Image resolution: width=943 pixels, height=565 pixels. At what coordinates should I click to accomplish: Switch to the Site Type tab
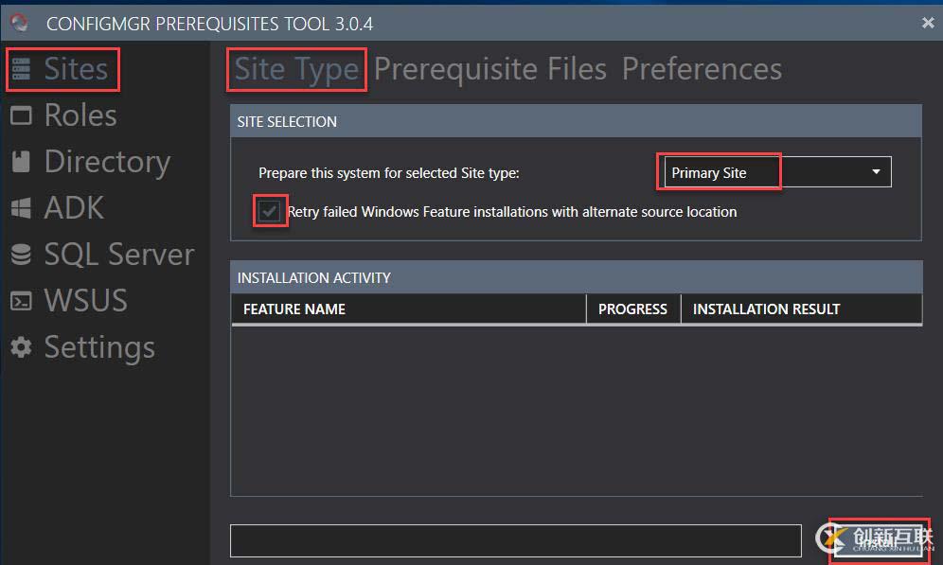pyautogui.click(x=296, y=69)
